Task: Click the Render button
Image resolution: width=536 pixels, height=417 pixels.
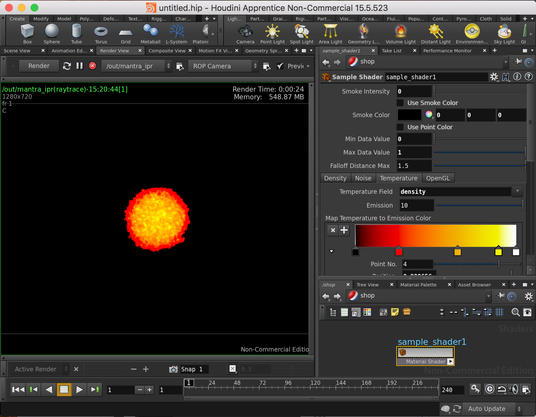Action: coord(39,66)
